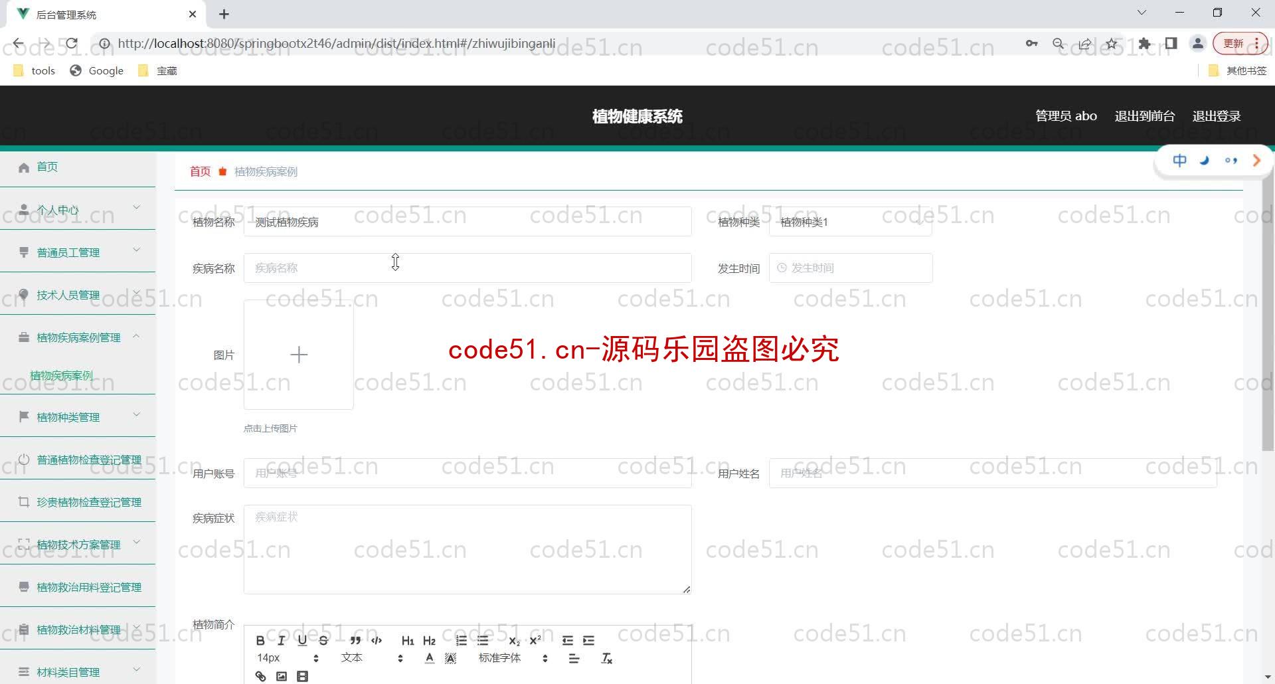Insert a hyperlink in editor
This screenshot has width=1275, height=684.
[260, 676]
